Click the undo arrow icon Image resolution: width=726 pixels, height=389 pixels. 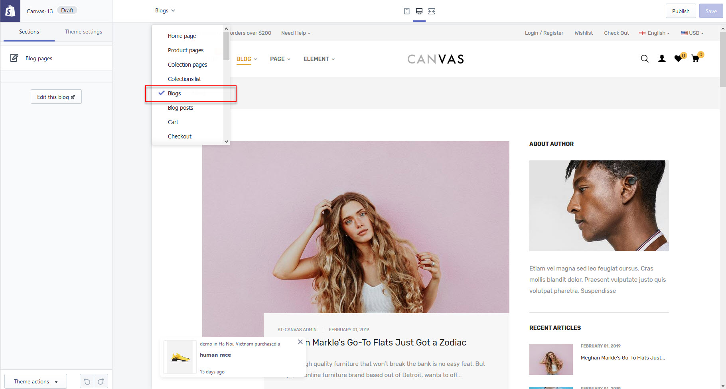pos(87,382)
